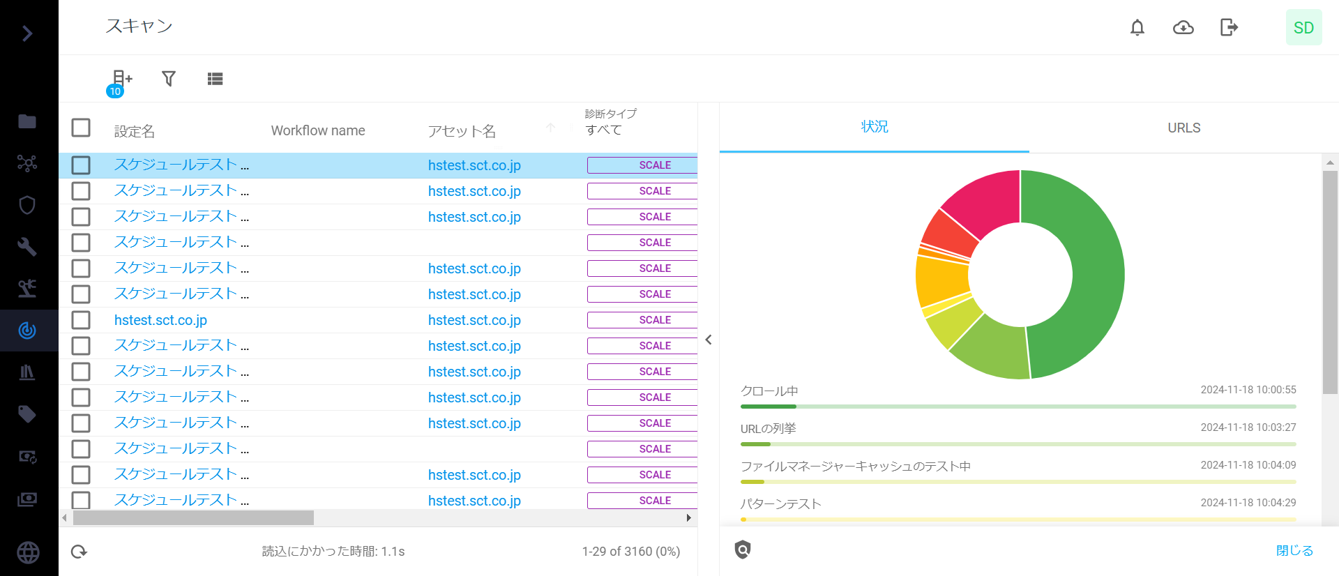The height and width of the screenshot is (576, 1339).
Task: Click 閉じる to close the detail panel
Action: 1295,550
